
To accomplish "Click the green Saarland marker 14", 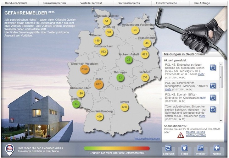I will point(76,104).
